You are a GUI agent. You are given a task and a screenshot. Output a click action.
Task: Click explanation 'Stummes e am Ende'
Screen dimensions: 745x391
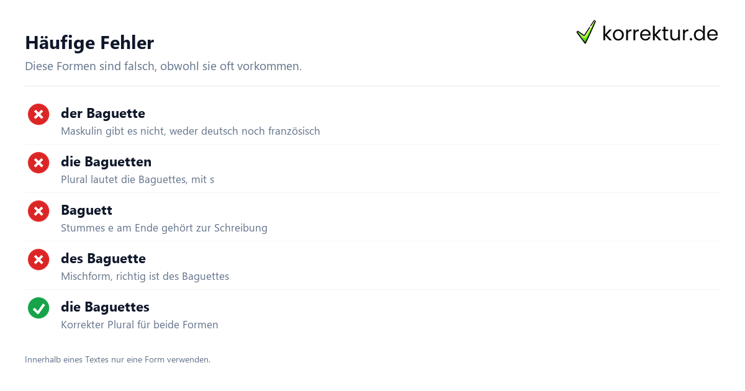164,228
